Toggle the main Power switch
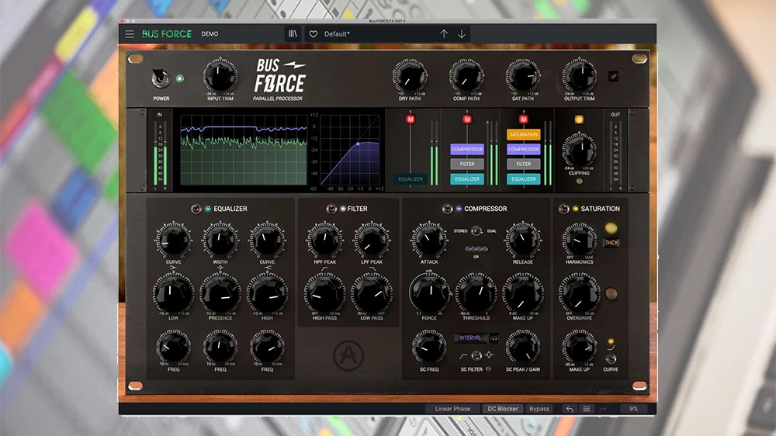Image resolution: width=776 pixels, height=436 pixels. 161,79
